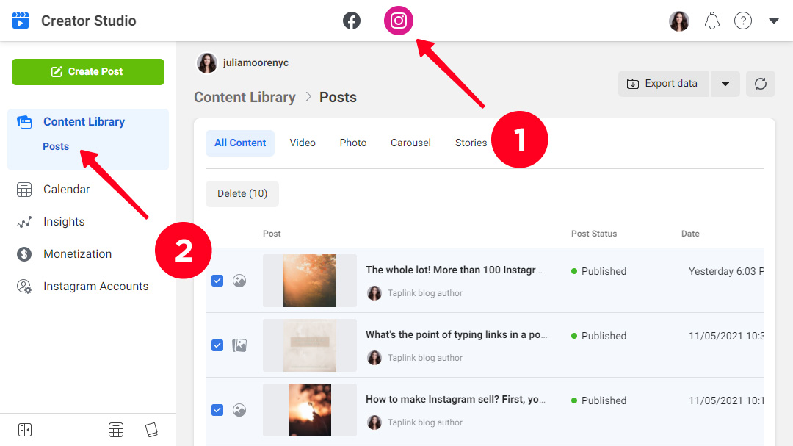The image size is (793, 446).
Task: Click the Post Status column header
Action: tap(594, 234)
